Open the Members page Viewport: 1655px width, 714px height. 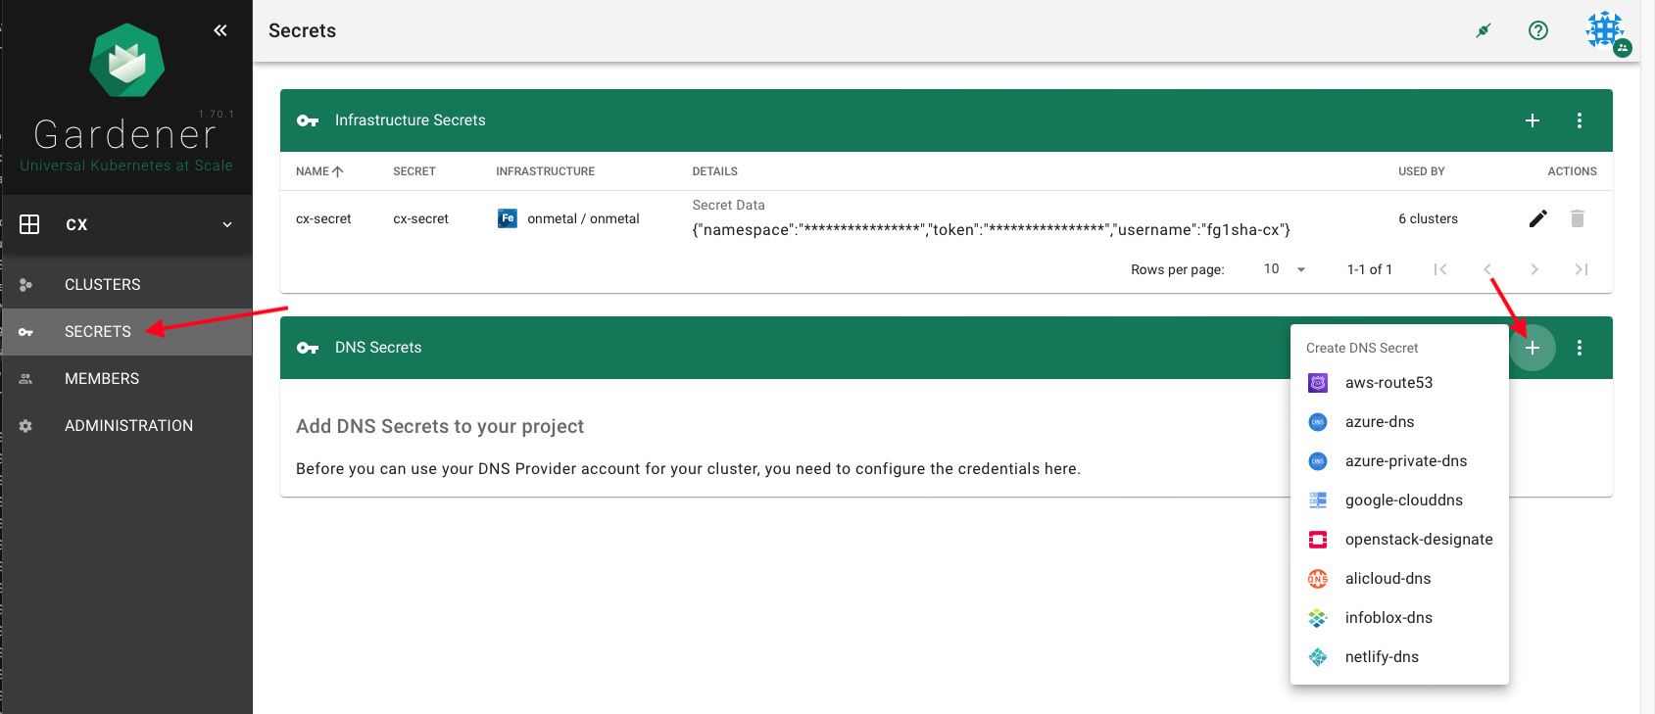102,379
